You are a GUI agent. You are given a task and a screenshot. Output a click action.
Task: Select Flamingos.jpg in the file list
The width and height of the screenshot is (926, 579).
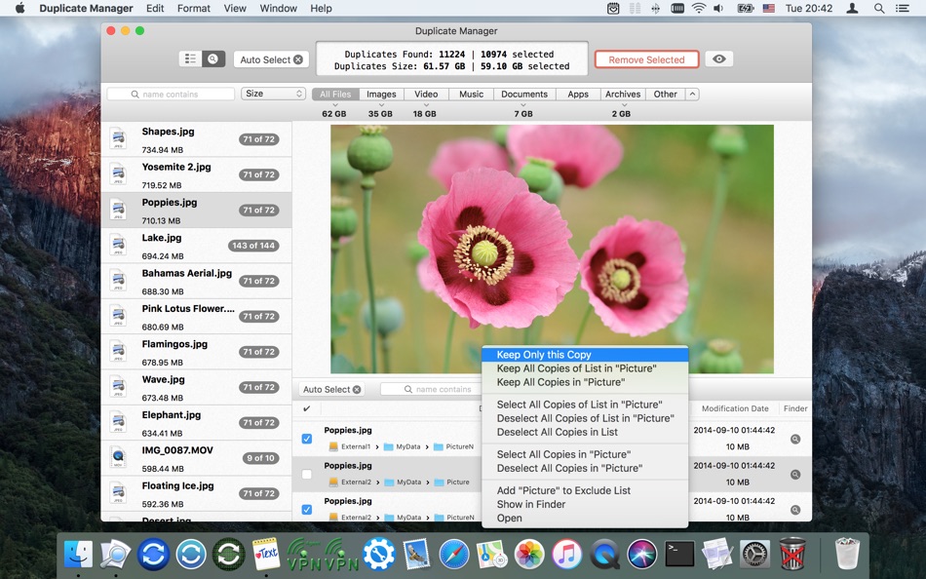197,352
